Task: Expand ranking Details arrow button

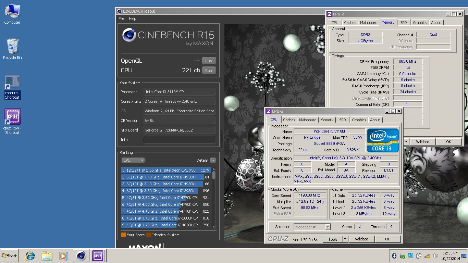Action: (213, 160)
